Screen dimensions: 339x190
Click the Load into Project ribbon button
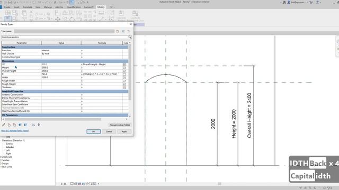121,15
